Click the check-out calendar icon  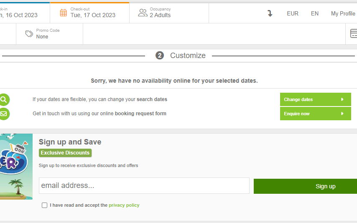[x=63, y=13]
